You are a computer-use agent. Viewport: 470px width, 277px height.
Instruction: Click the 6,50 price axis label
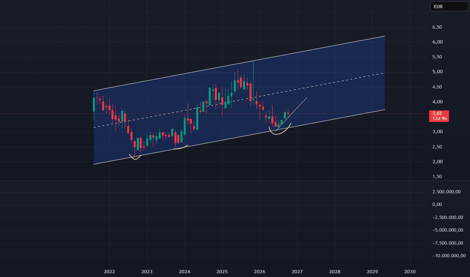click(437, 27)
